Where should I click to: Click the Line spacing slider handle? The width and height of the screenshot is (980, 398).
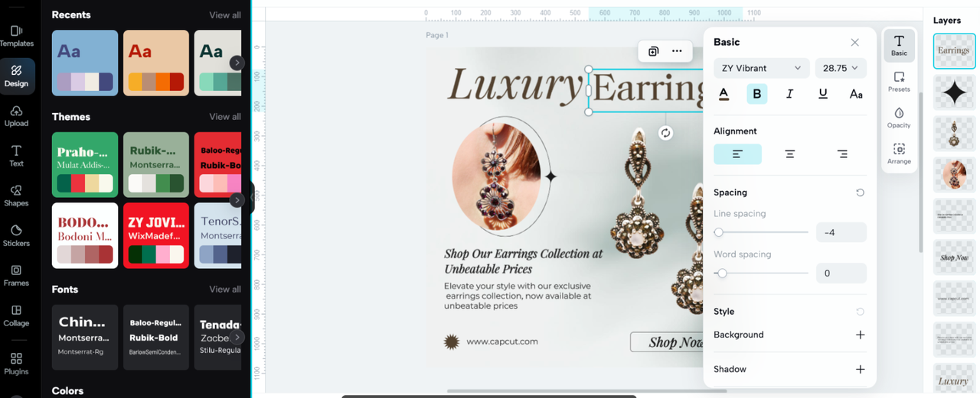coord(718,232)
